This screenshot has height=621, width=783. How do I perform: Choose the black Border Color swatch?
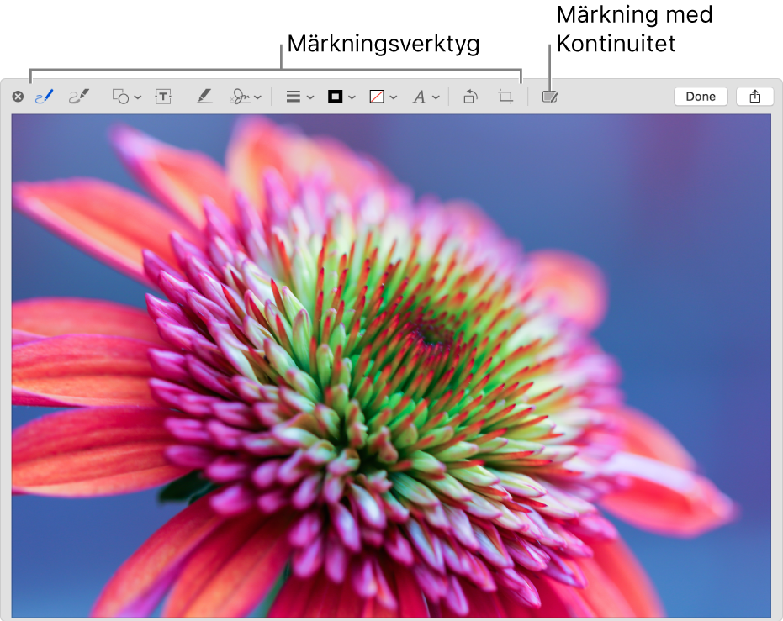pos(335,97)
